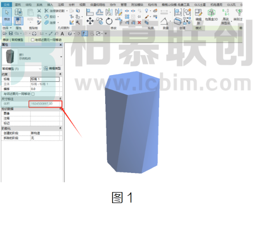Click the hide in view lightbulb icon
The height and width of the screenshot is (229, 256).
click(146, 11)
